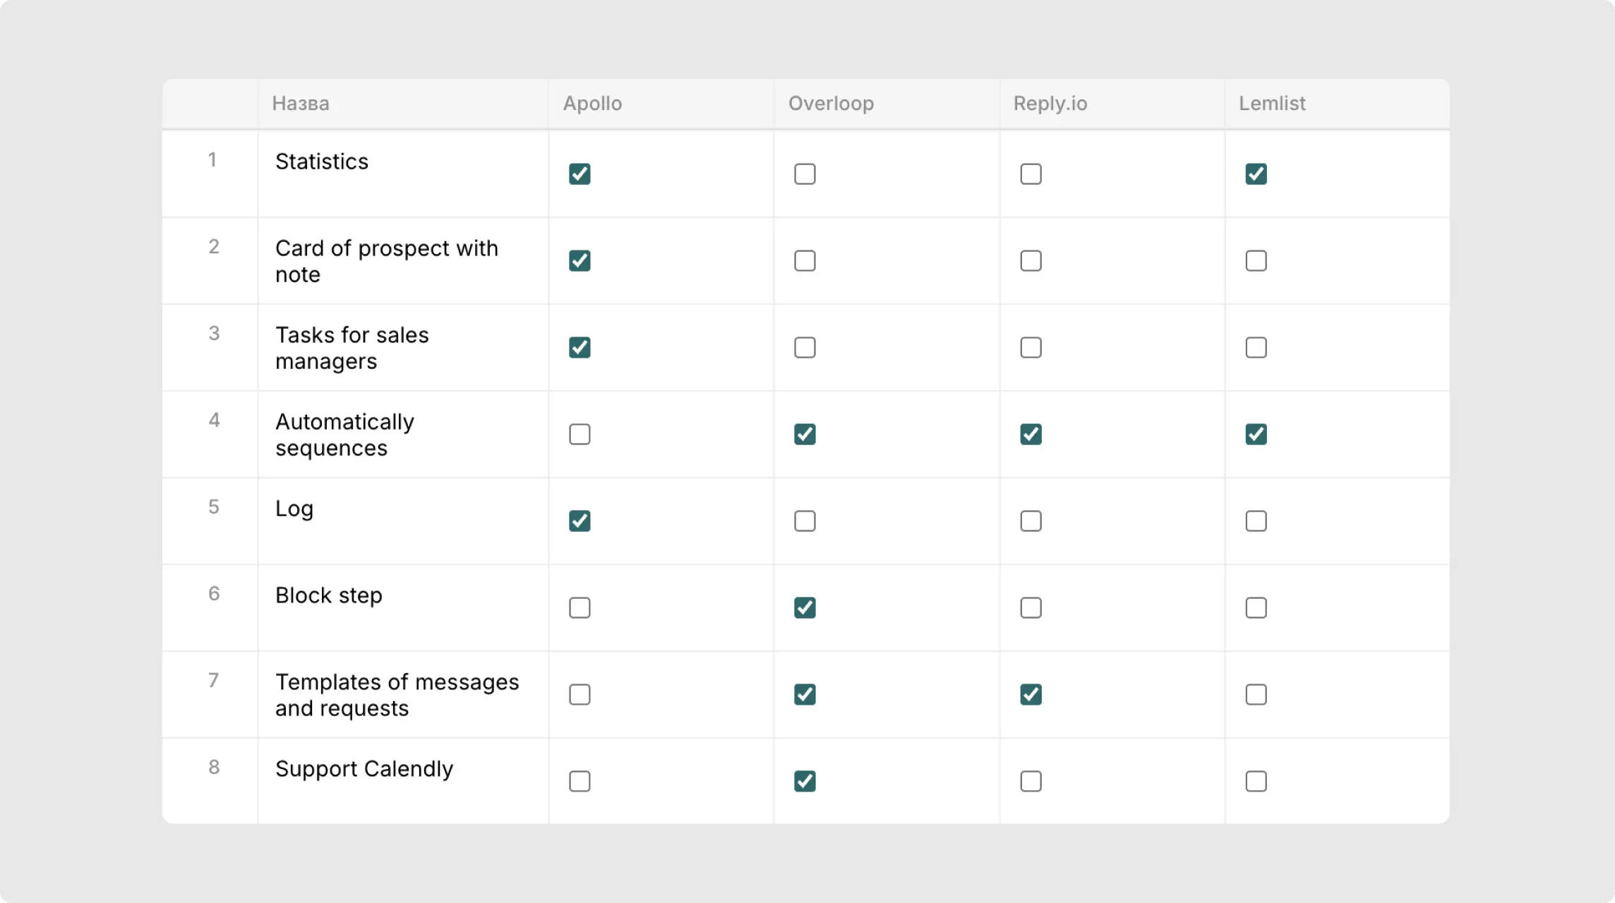The height and width of the screenshot is (903, 1615).
Task: Check Overloop checkbox in Statistics row
Action: tap(805, 174)
